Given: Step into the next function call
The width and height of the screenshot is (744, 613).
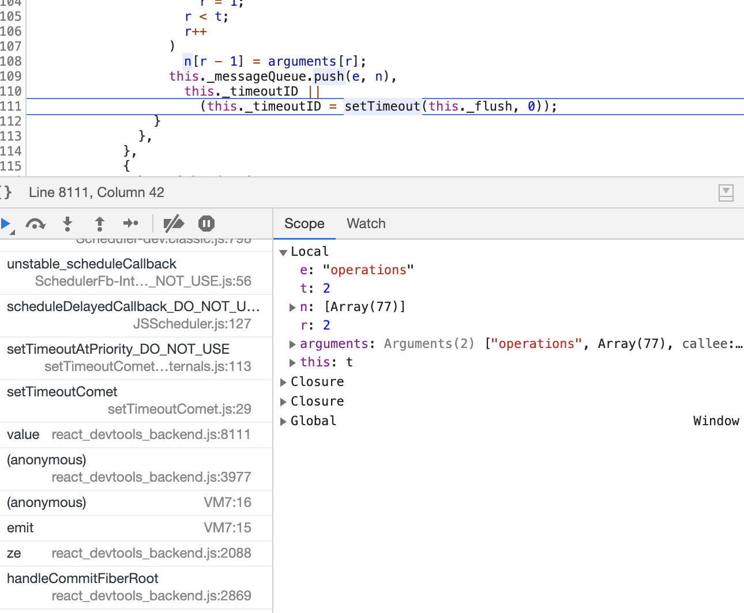Looking at the screenshot, I should 67,224.
